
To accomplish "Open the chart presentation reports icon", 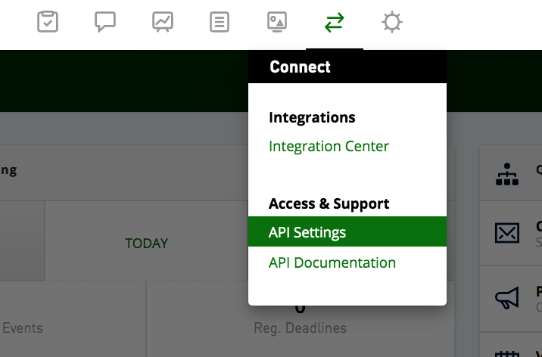I will coord(163,22).
